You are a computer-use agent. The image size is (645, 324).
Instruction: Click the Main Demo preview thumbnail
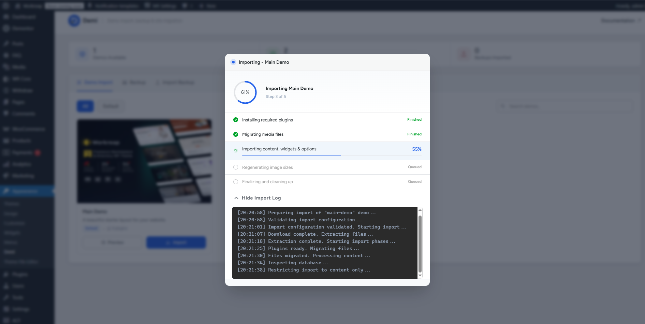click(144, 161)
